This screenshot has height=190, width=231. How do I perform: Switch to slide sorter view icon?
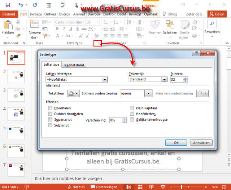point(140,187)
